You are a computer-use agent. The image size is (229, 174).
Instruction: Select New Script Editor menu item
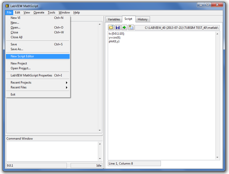click(38, 56)
